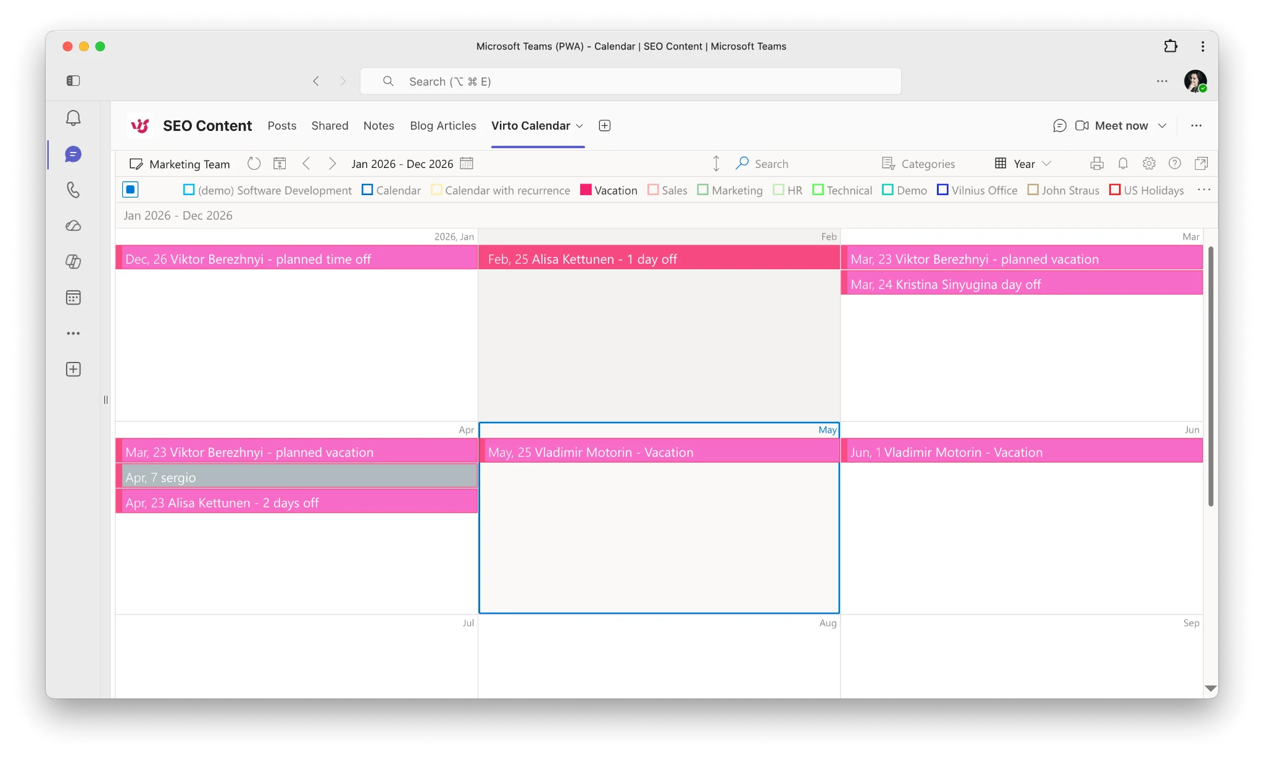Show more apps via sidebar ellipsis

click(x=73, y=333)
